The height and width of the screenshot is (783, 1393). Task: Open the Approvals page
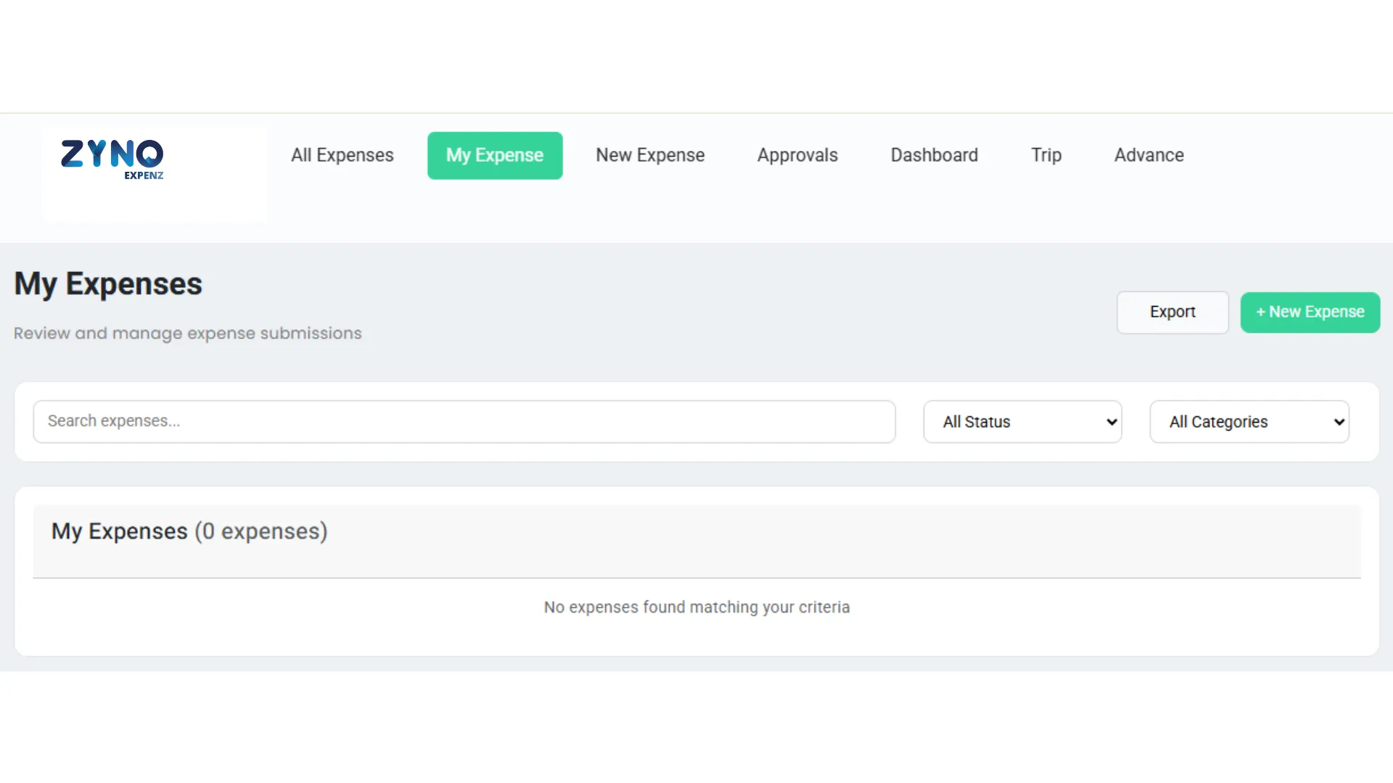coord(797,155)
